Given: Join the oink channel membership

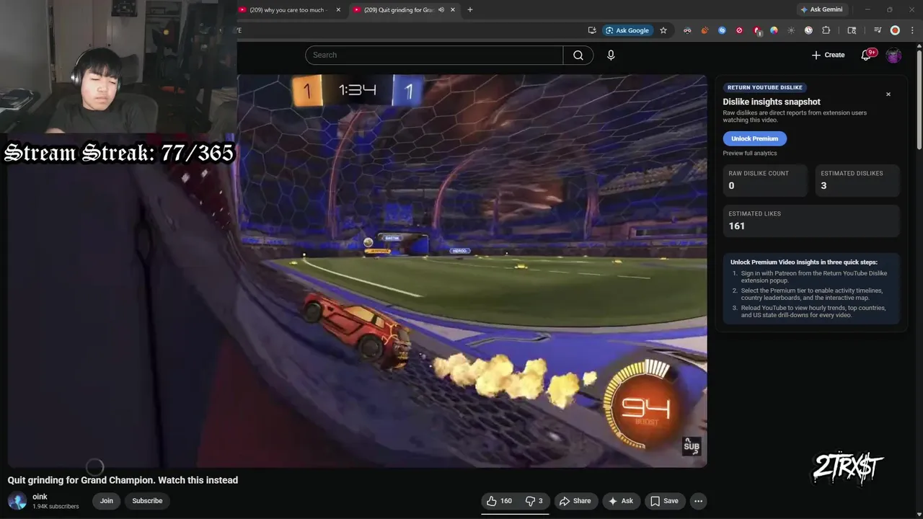Looking at the screenshot, I should click(107, 501).
